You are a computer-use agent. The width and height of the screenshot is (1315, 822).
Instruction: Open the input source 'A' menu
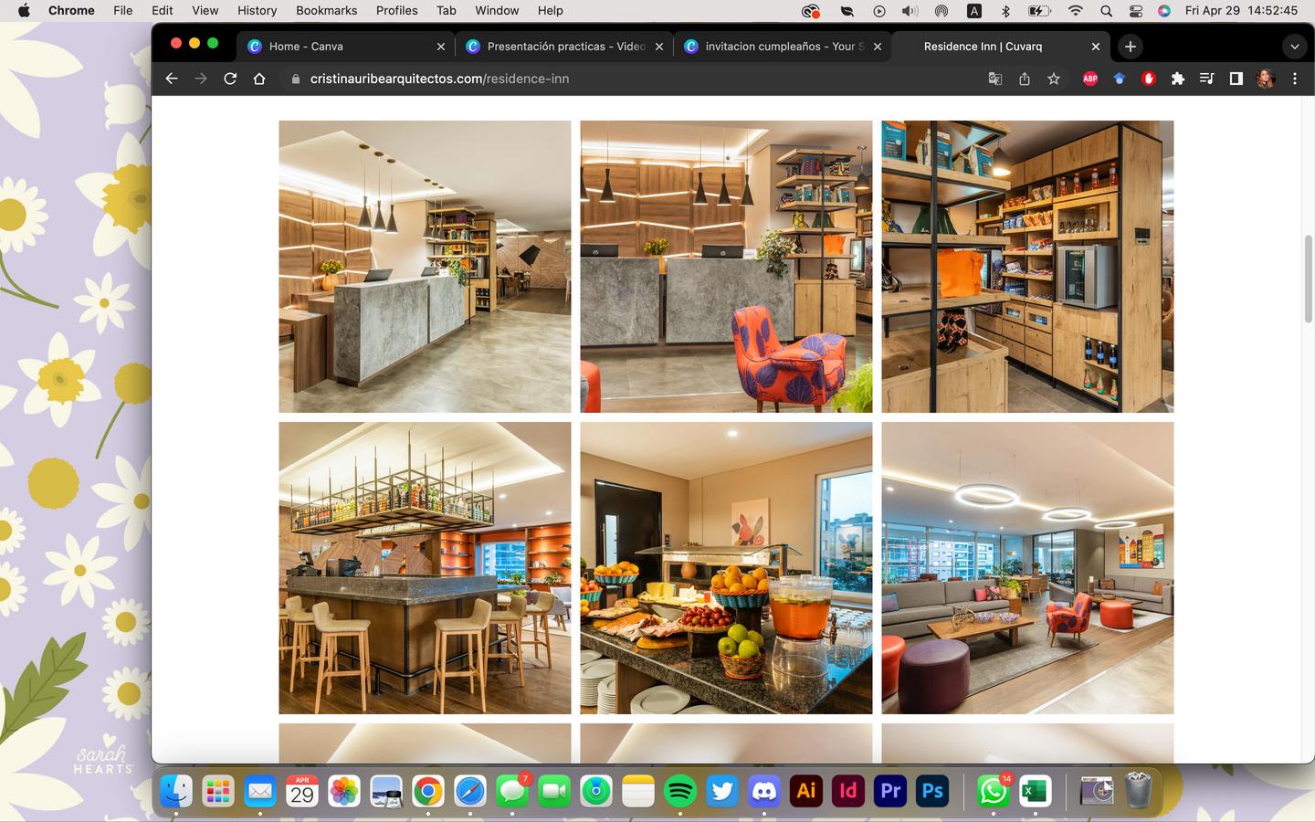click(974, 11)
